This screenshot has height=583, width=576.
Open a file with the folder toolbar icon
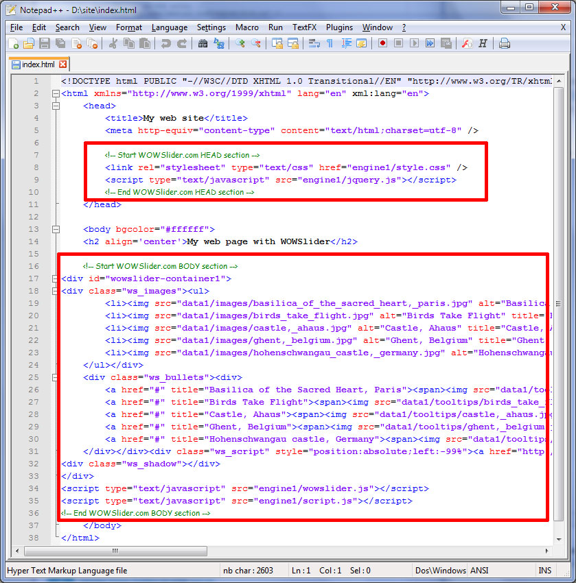(29, 43)
